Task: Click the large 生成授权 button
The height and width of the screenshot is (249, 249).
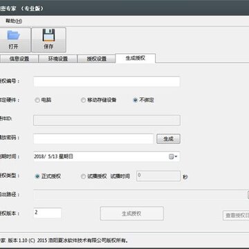Action: (x=132, y=214)
